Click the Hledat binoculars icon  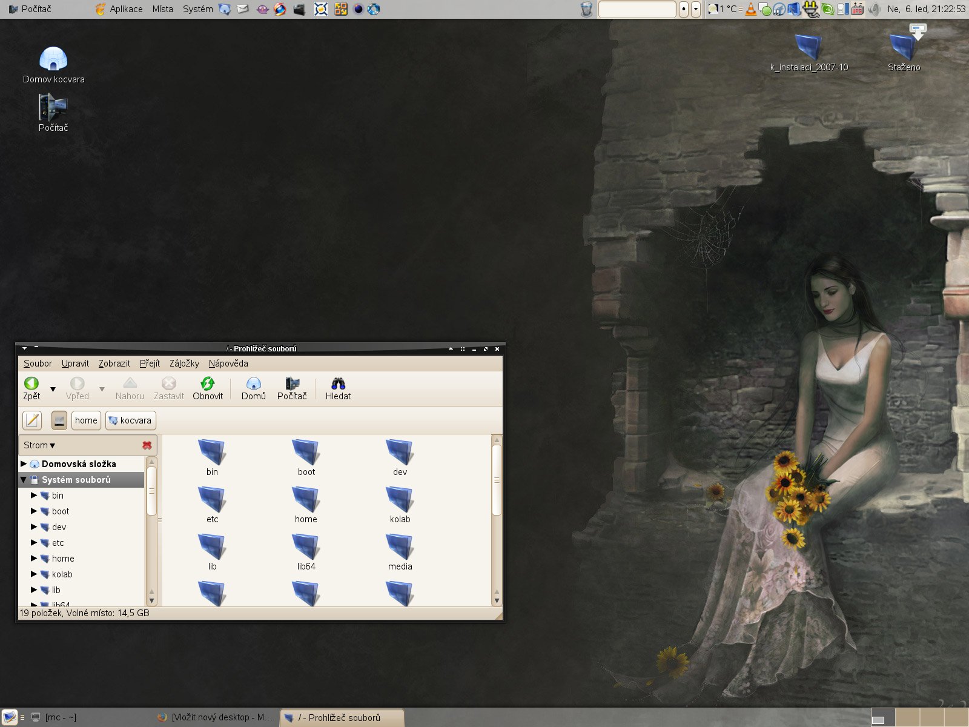coord(338,383)
